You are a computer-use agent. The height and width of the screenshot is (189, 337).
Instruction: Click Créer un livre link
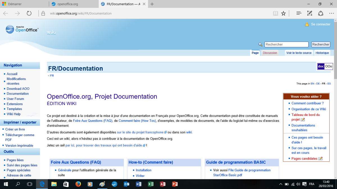tap(15, 129)
